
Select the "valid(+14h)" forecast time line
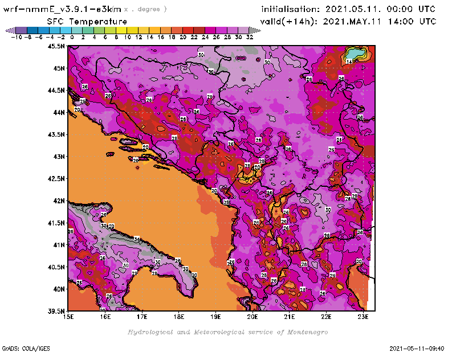[348, 22]
